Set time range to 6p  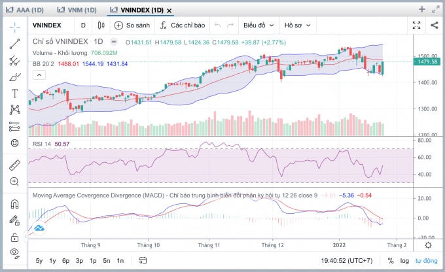(66, 261)
